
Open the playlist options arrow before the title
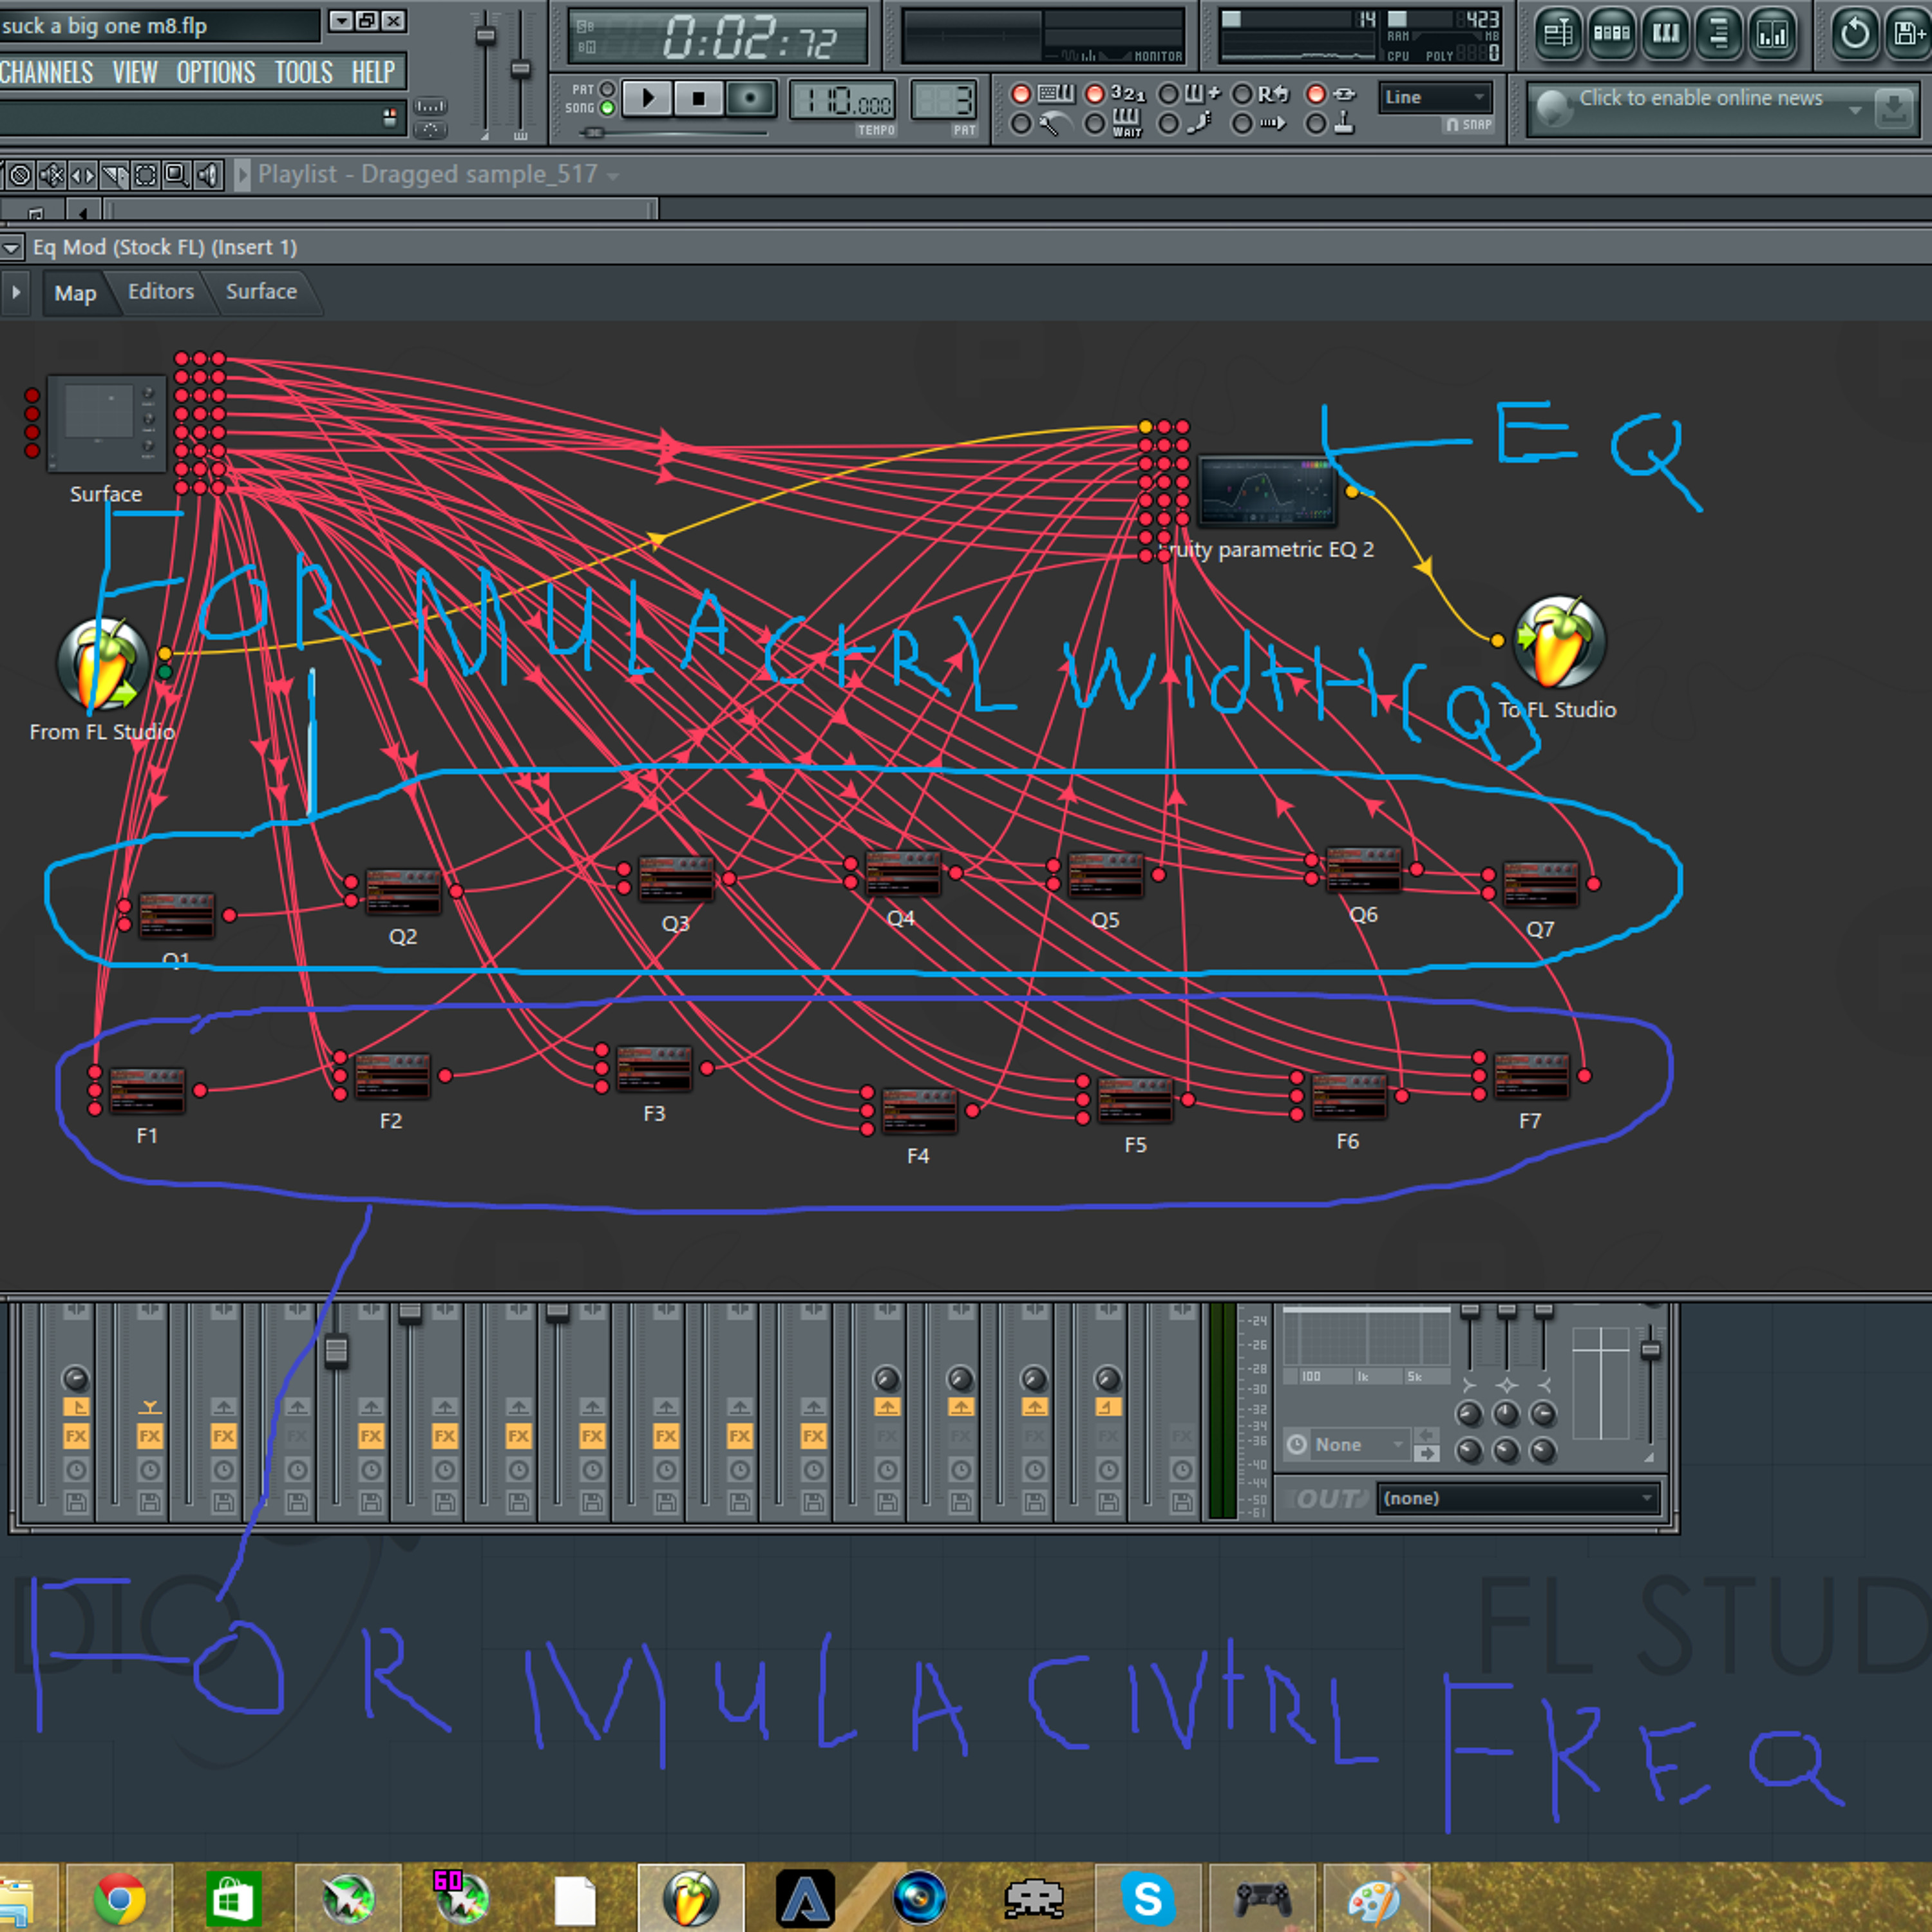pyautogui.click(x=242, y=176)
